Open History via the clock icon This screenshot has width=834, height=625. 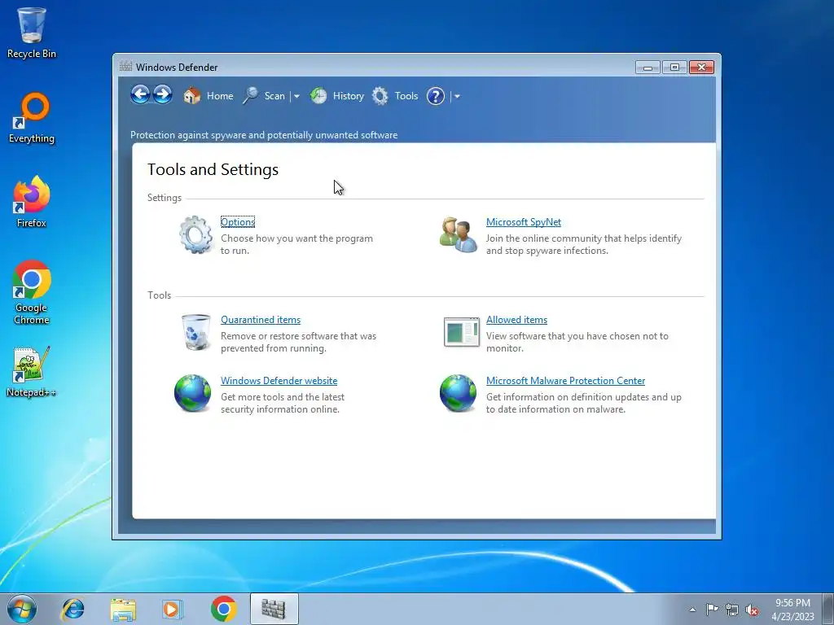coord(318,96)
